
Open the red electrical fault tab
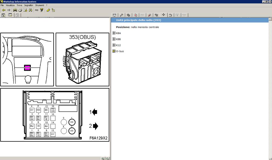[136, 15]
